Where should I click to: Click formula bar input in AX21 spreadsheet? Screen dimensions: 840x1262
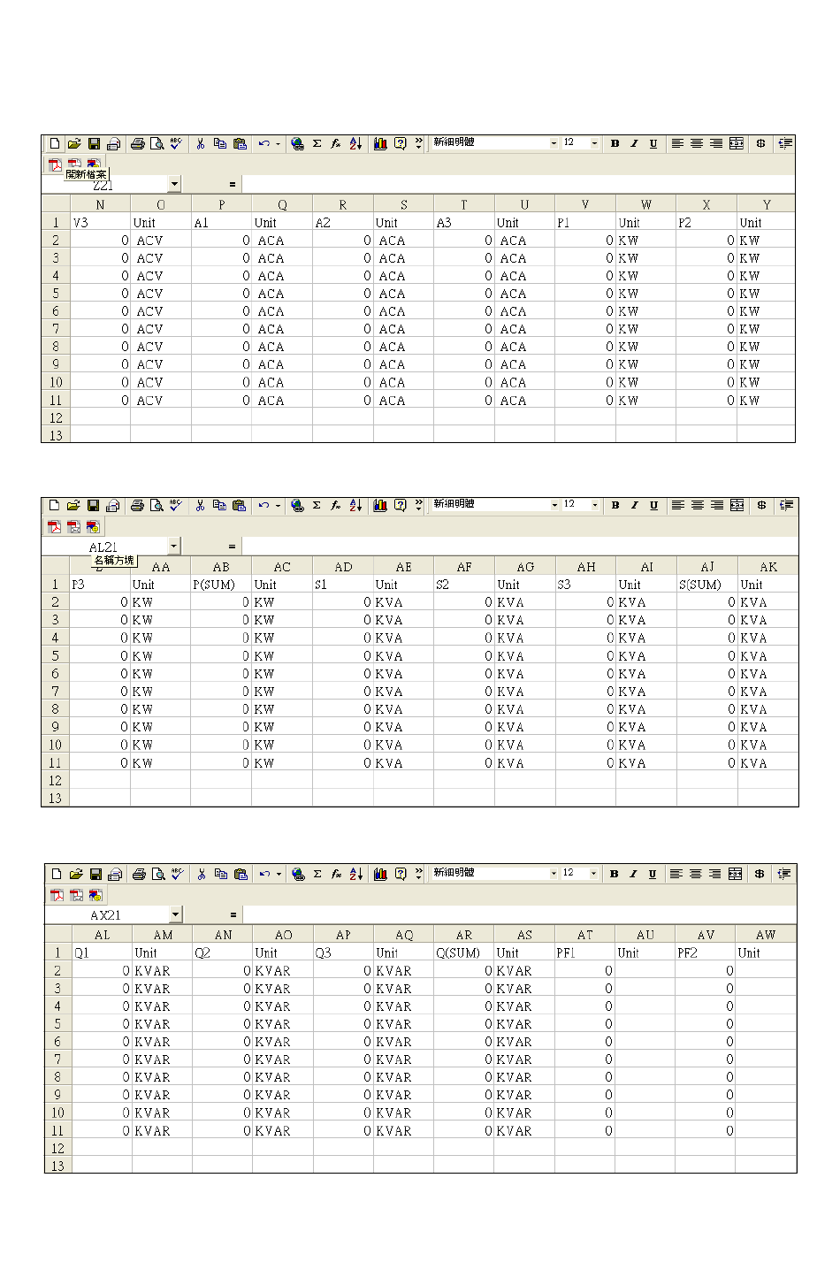pyautogui.click(x=519, y=914)
